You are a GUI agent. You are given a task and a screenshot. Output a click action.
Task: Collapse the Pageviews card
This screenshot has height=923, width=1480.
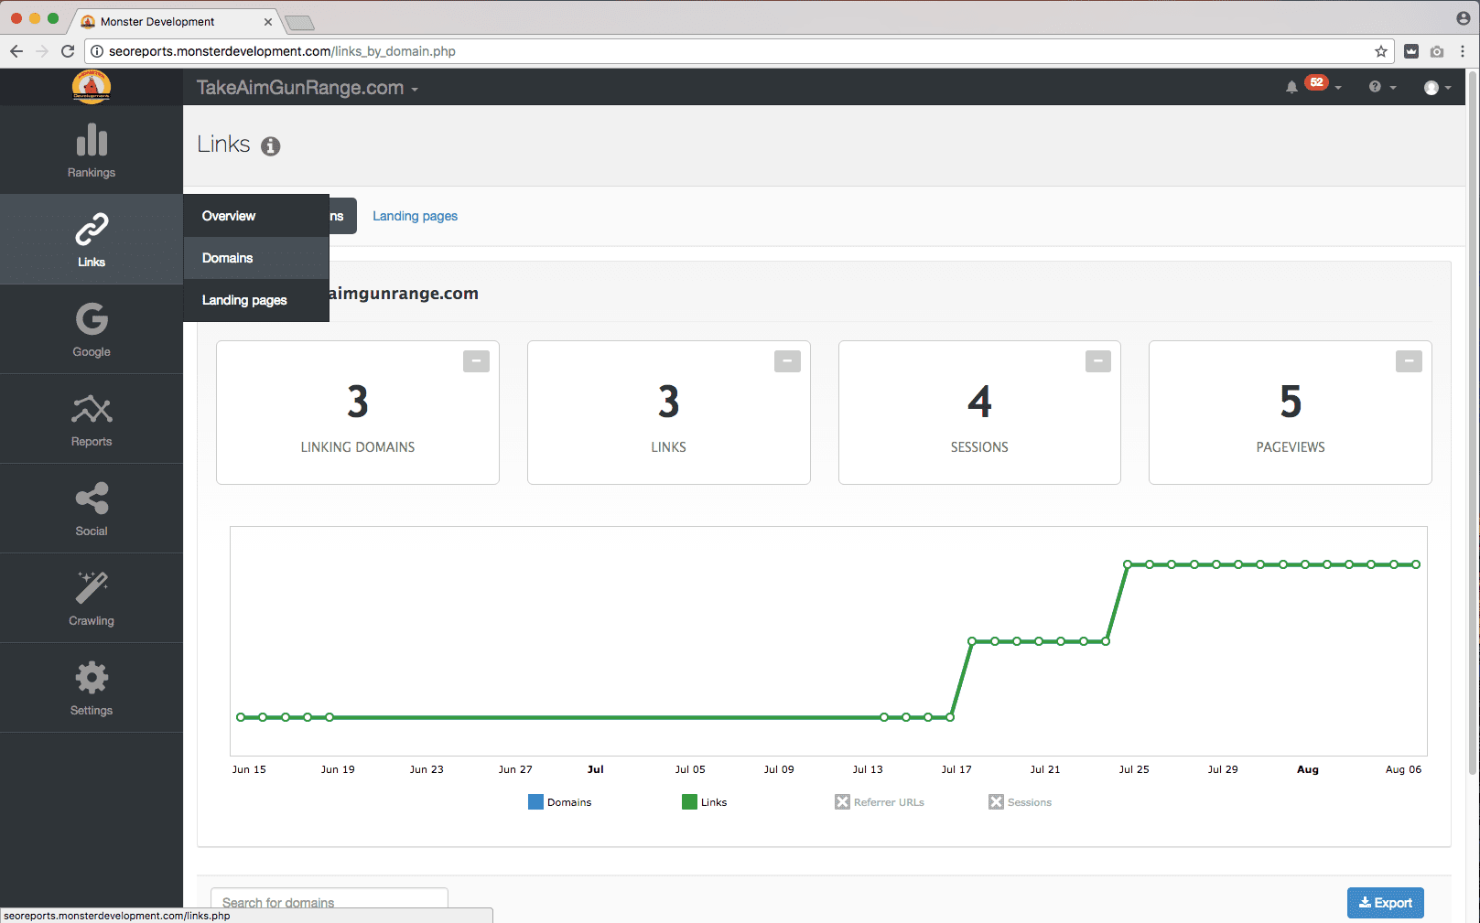[x=1409, y=361]
